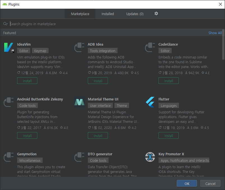Image resolution: width=225 pixels, height=190 pixels.
Task: Confirm with the OK button
Action: 187,183
